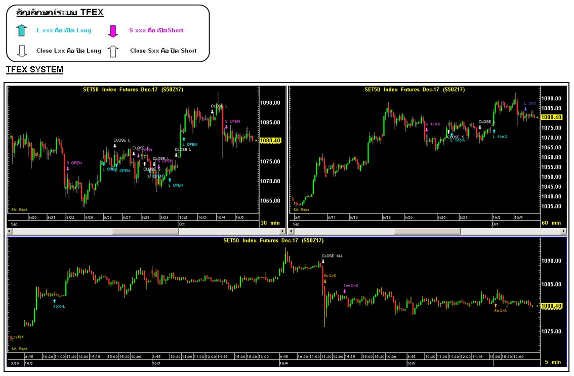The image size is (574, 376).
Task: Click the 1080.40 price tag on 60 min chart
Action: tap(551, 117)
